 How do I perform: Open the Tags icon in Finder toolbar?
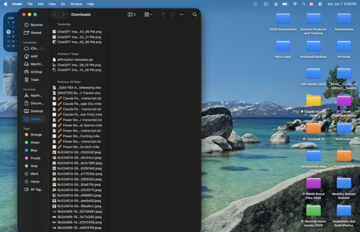[172, 14]
